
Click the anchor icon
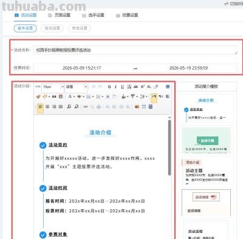pyautogui.click(x=98, y=107)
